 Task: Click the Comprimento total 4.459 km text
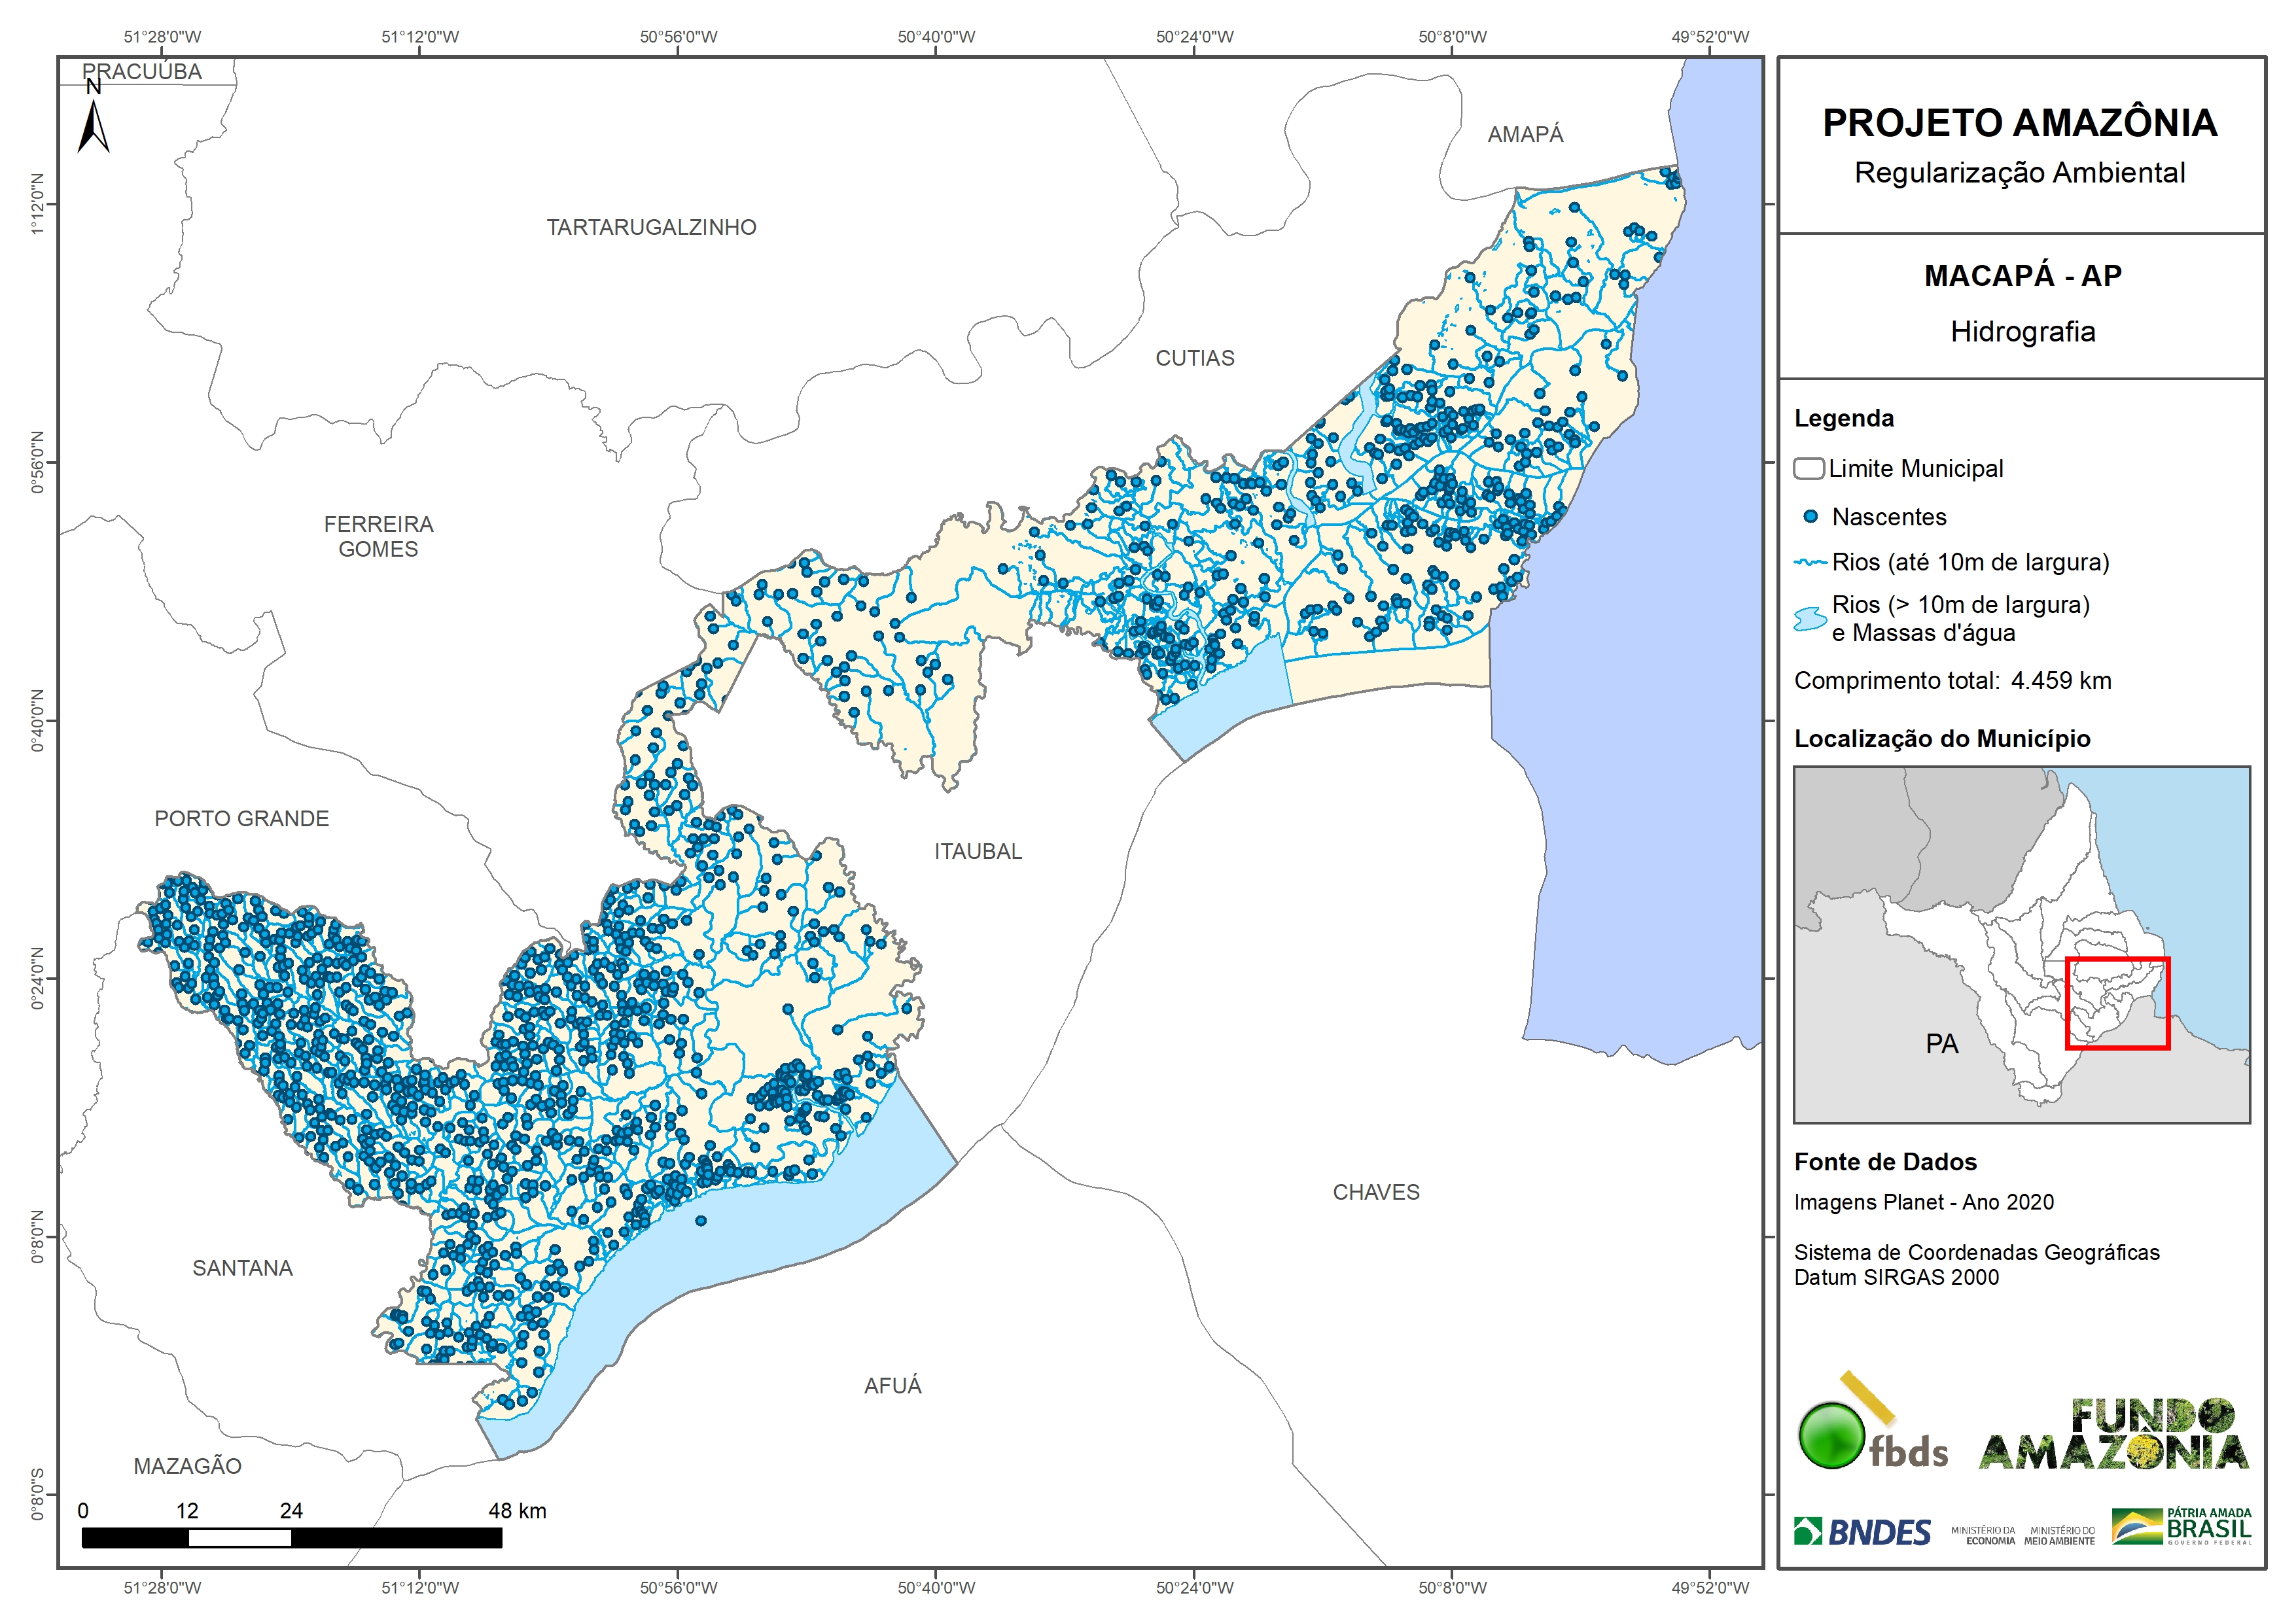[x=1952, y=681]
